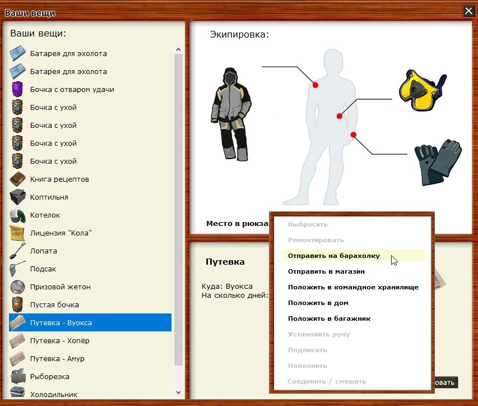Click the Лицензия "Кола" scroll icon
The image size is (478, 406).
pyautogui.click(x=17, y=233)
